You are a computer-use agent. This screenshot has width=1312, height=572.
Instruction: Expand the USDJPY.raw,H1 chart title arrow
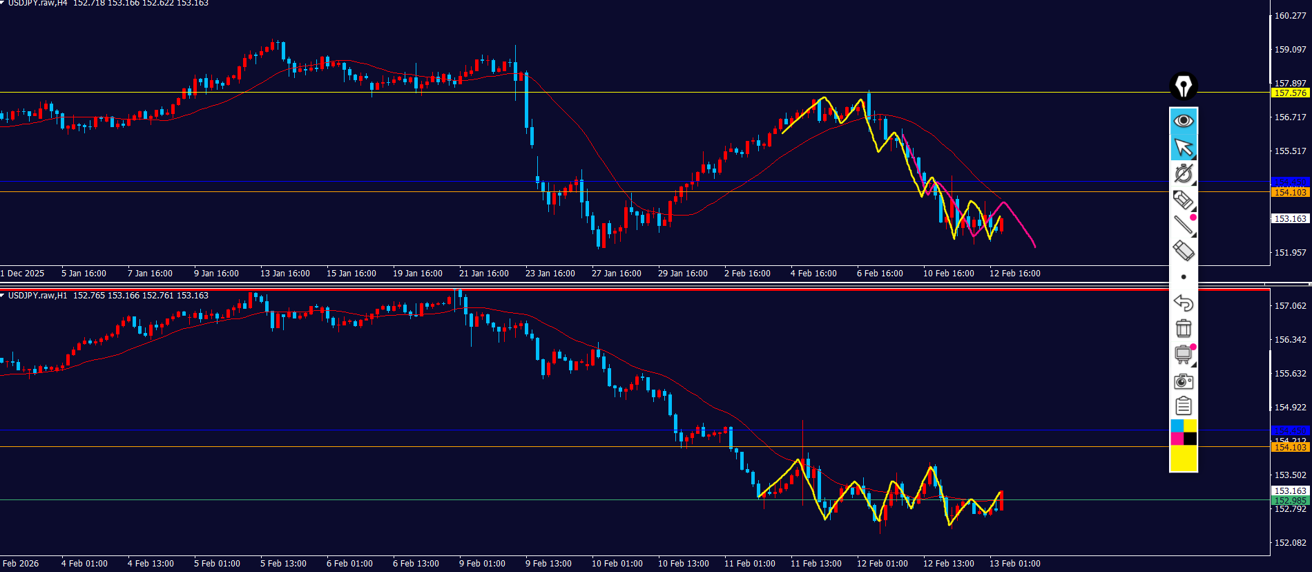(3, 296)
